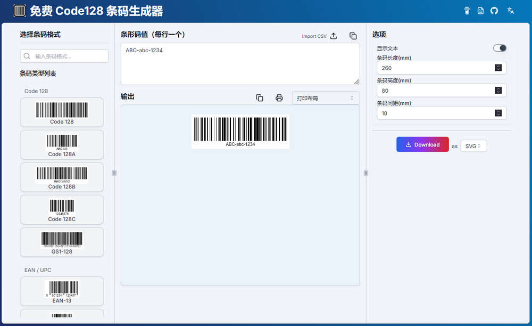Image resolution: width=532 pixels, height=326 pixels.
Task: Click the magnifier icon in the format search box
Action: (x=27, y=56)
